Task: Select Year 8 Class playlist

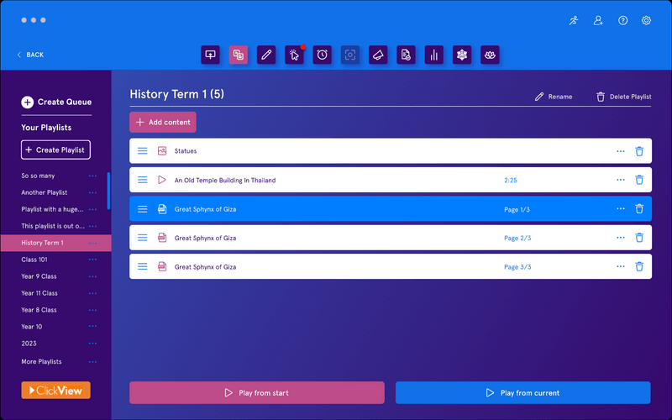Action: 39,310
